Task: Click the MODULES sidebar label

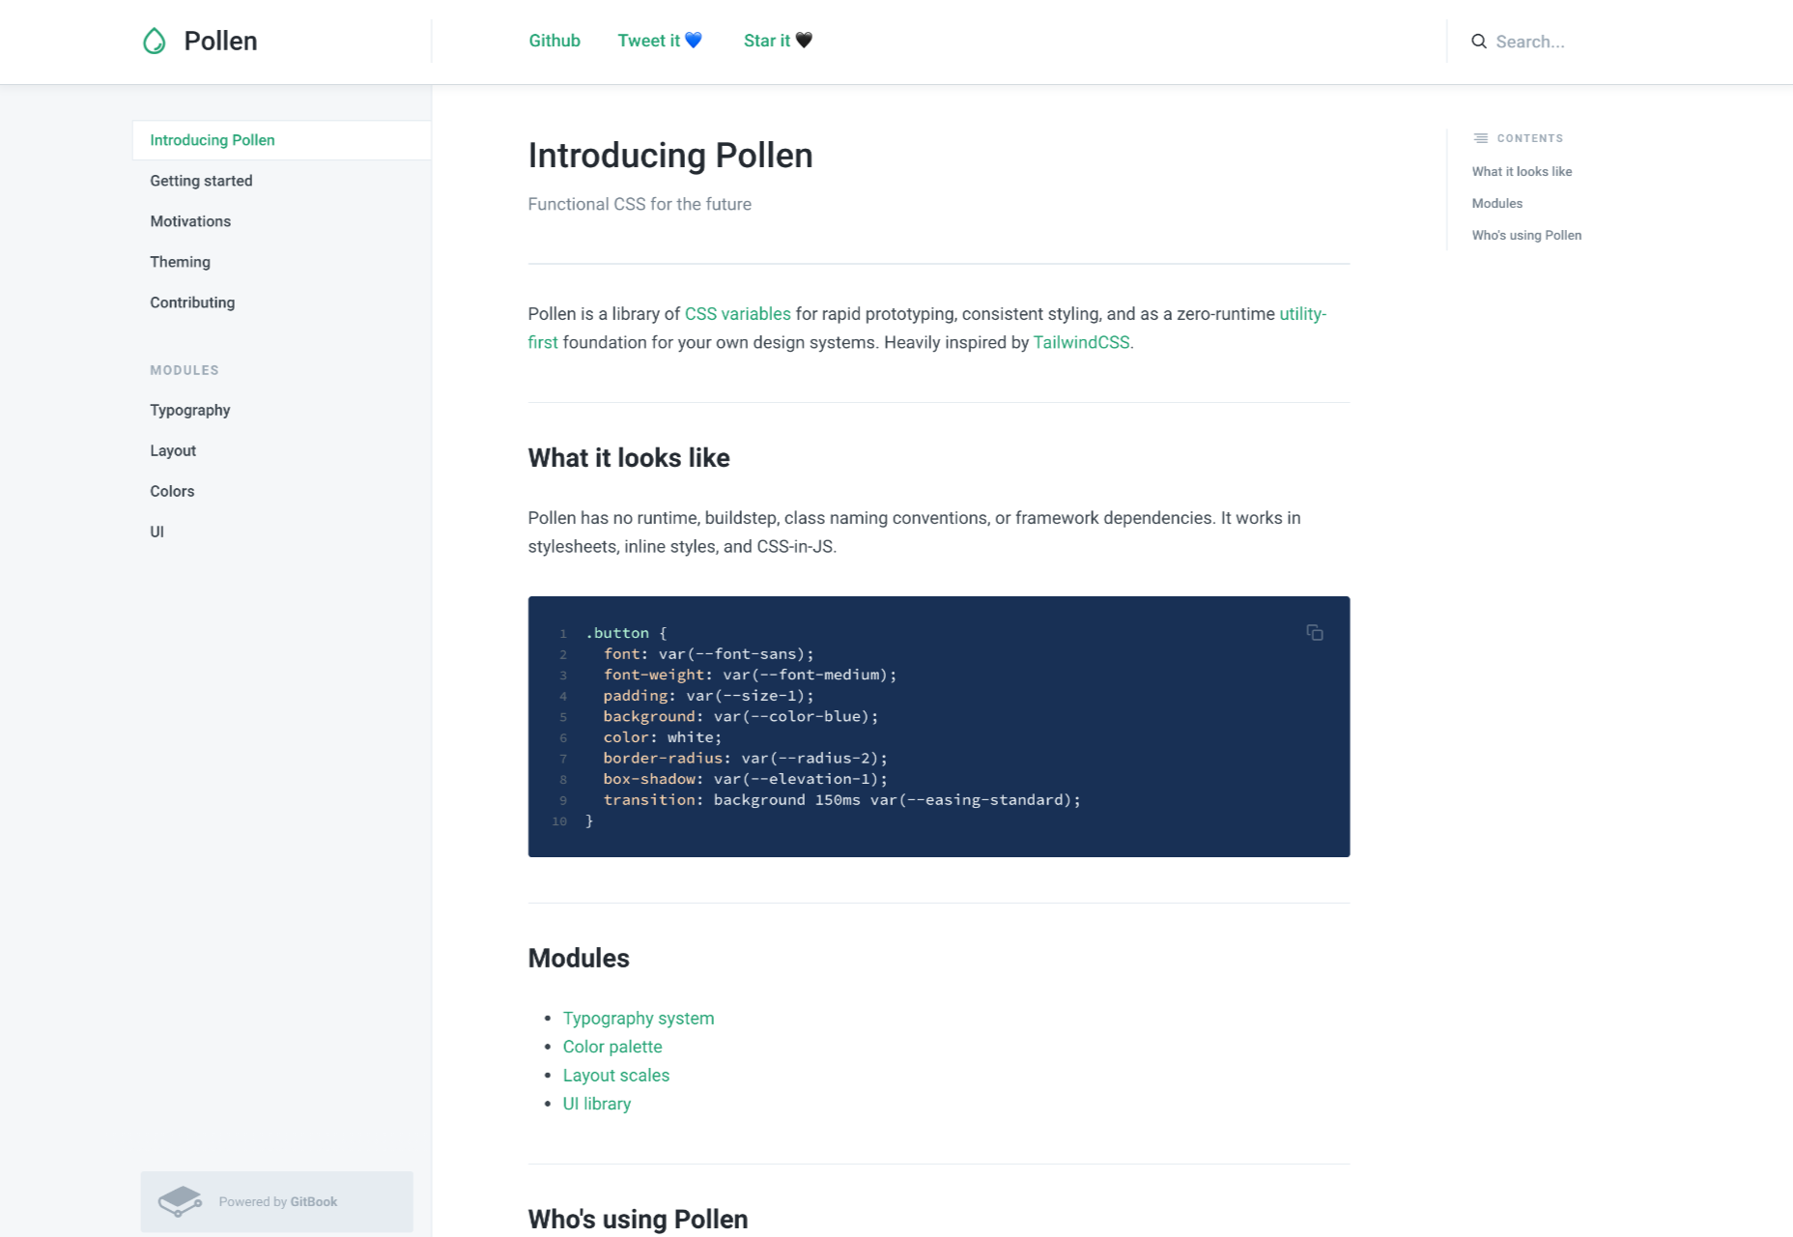Action: pyautogui.click(x=185, y=370)
